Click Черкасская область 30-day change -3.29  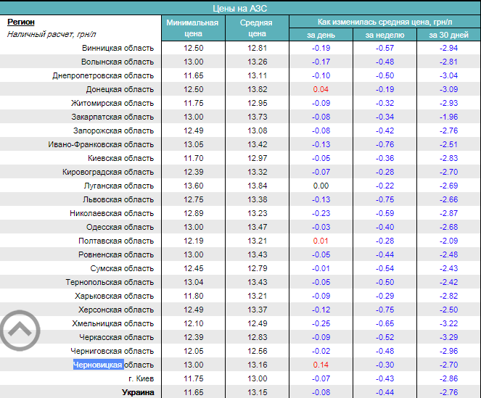tap(448, 337)
